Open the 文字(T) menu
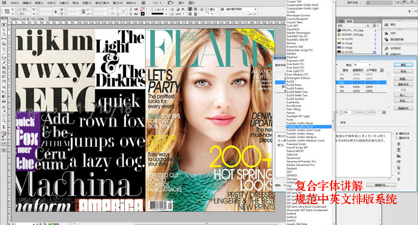The width and height of the screenshot is (418, 225). pyautogui.click(x=51, y=2)
